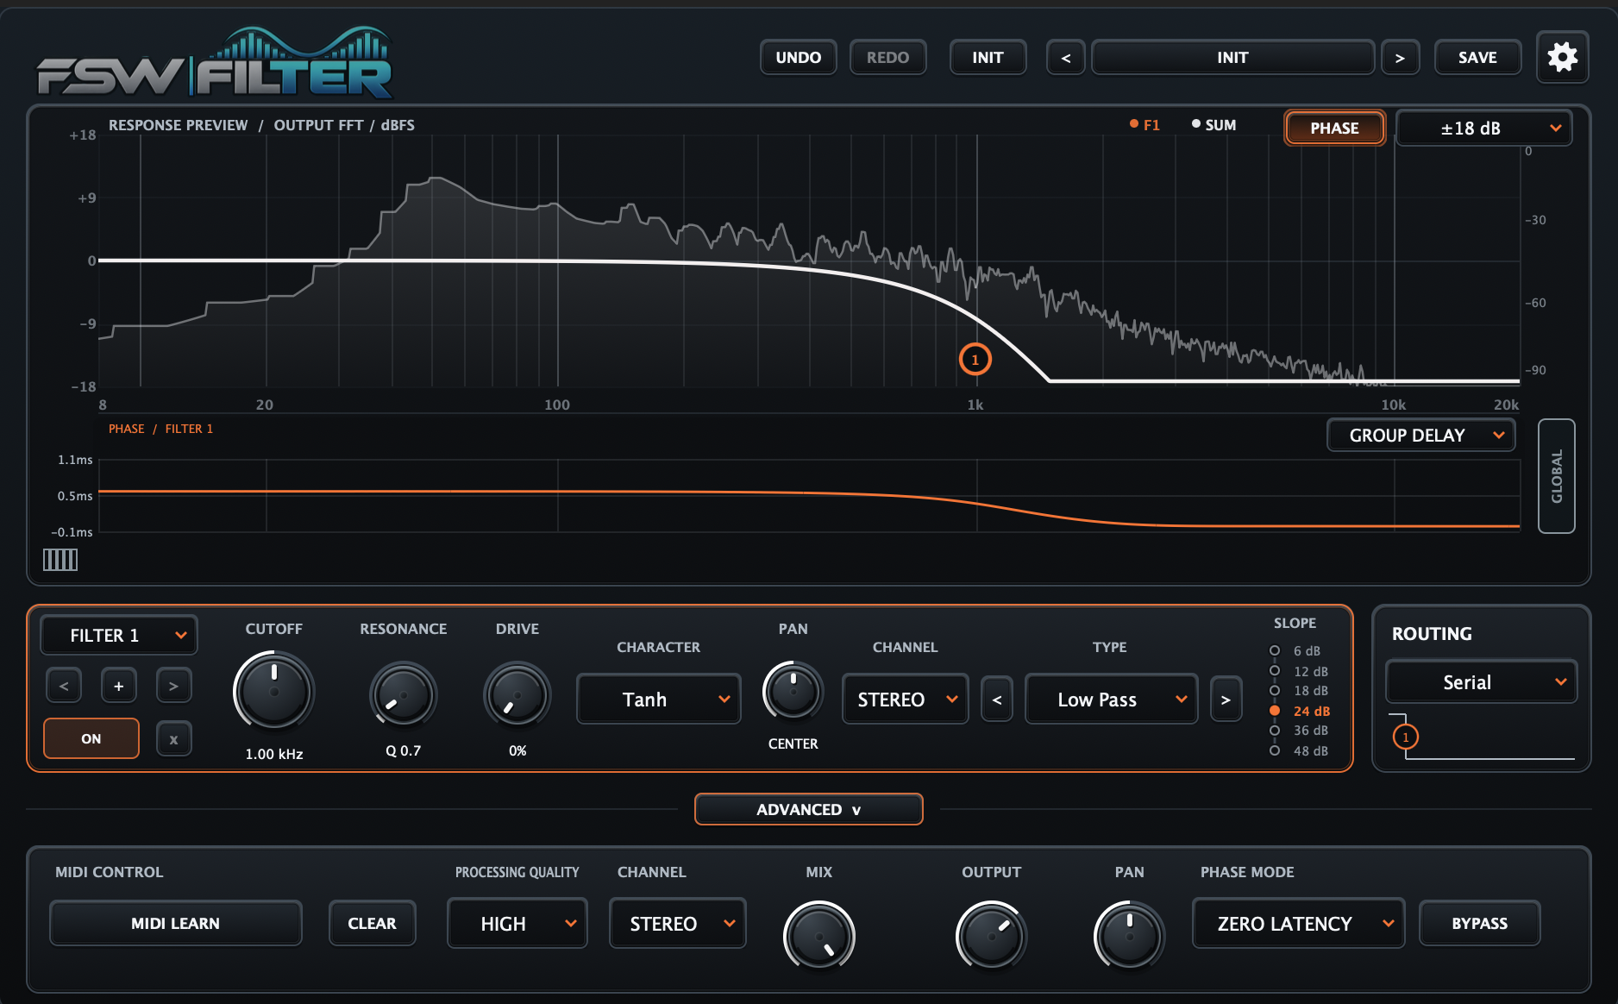The image size is (1618, 1004).
Task: Toggle the F1 response curve legend
Action: 1145,125
